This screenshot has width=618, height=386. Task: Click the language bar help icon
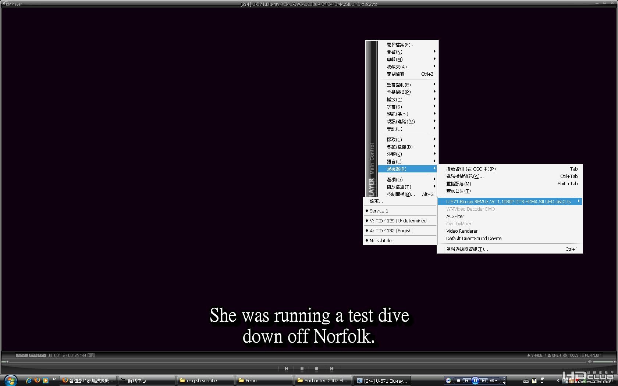click(x=534, y=381)
